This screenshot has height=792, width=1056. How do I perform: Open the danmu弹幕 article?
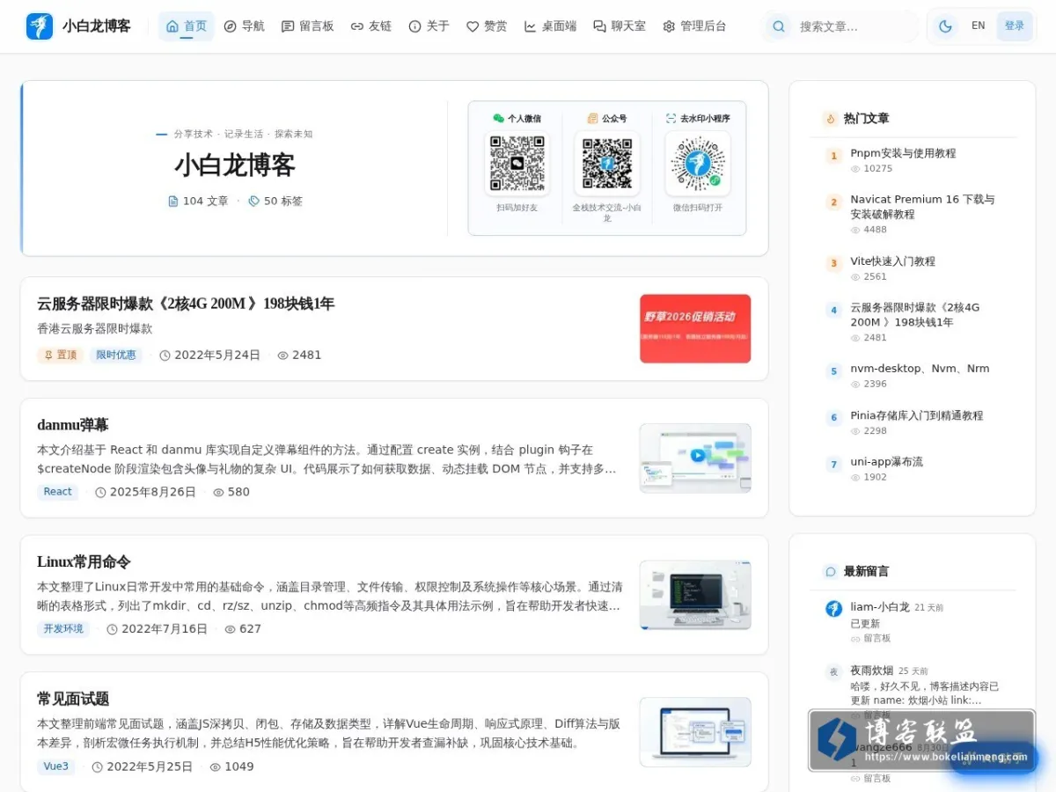pyautogui.click(x=73, y=425)
